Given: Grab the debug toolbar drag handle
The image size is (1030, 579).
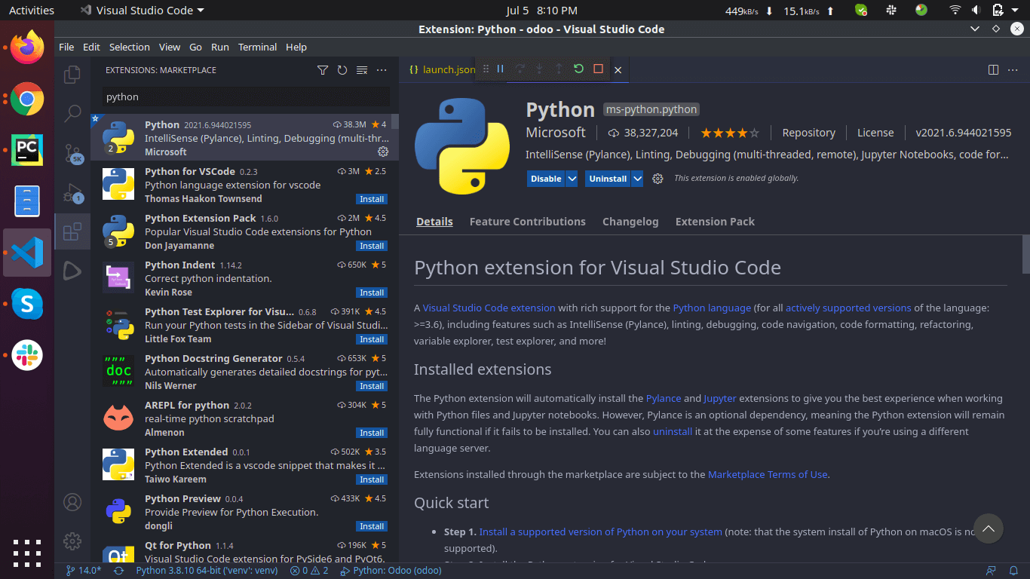Looking at the screenshot, I should click(486, 69).
